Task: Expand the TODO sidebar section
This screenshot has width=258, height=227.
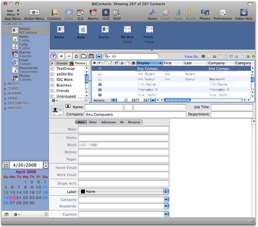Action: point(5,89)
